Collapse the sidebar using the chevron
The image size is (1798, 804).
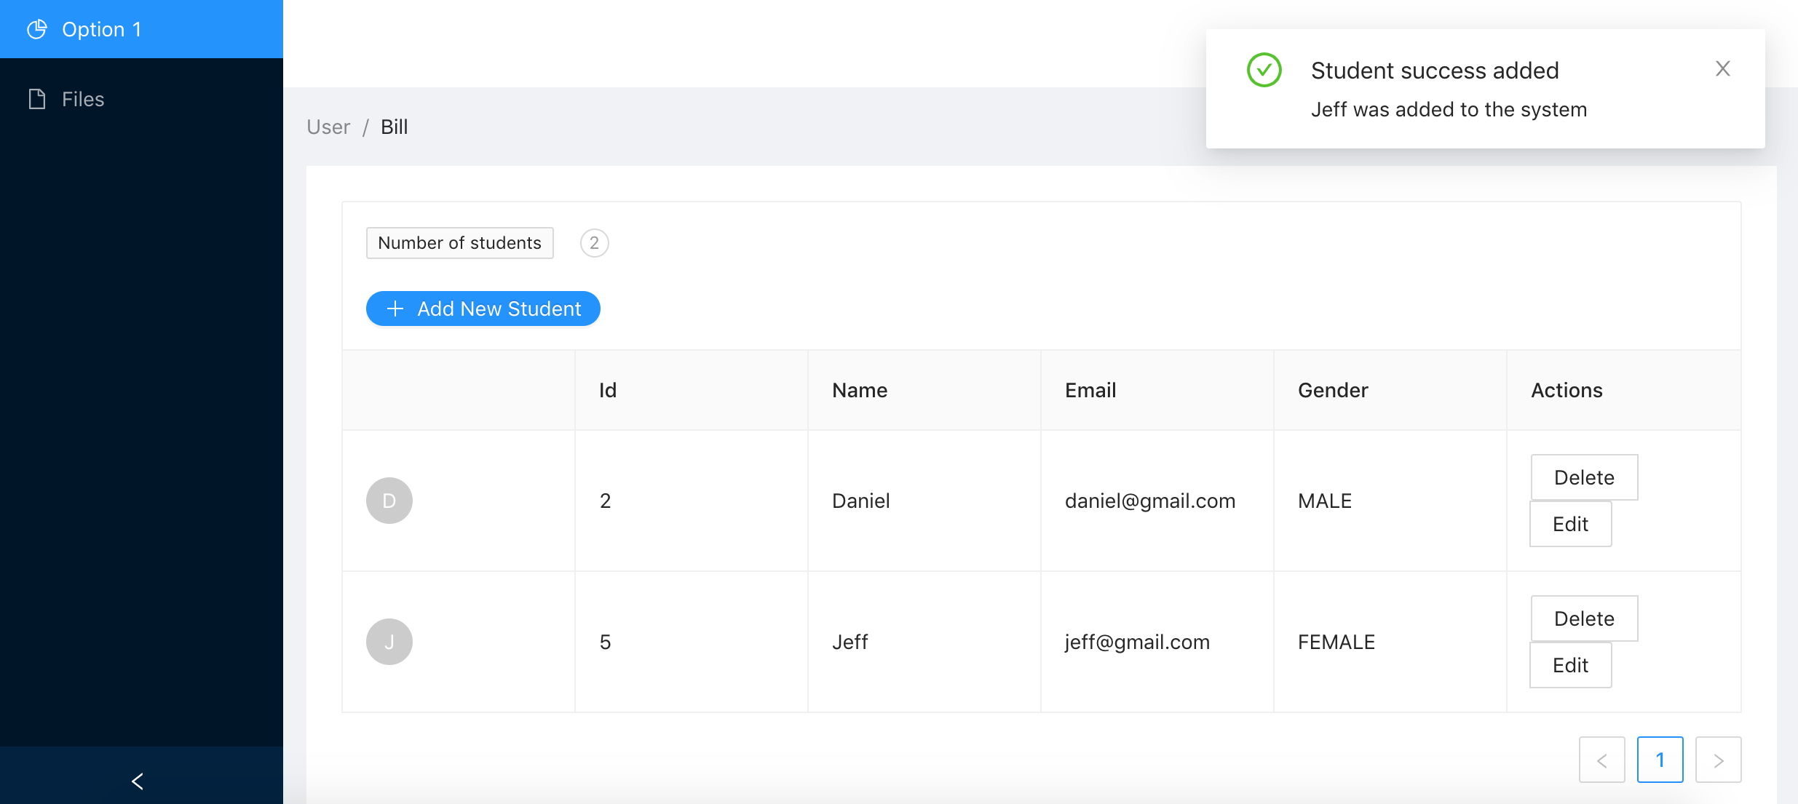pos(137,781)
